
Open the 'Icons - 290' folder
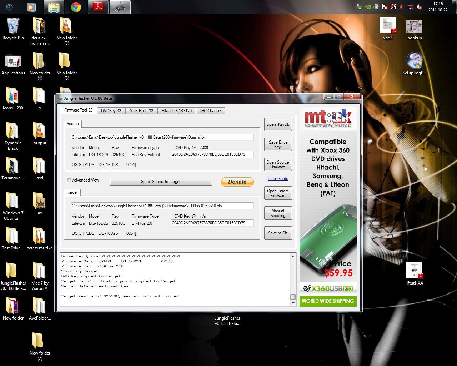(13, 98)
